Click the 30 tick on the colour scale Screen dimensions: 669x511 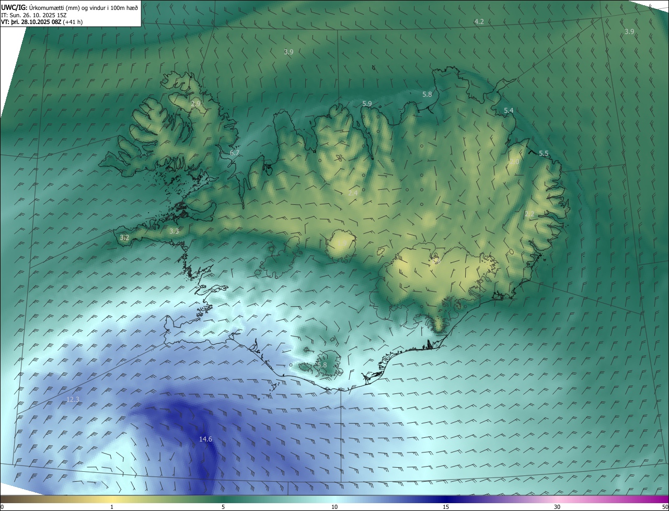click(557, 507)
